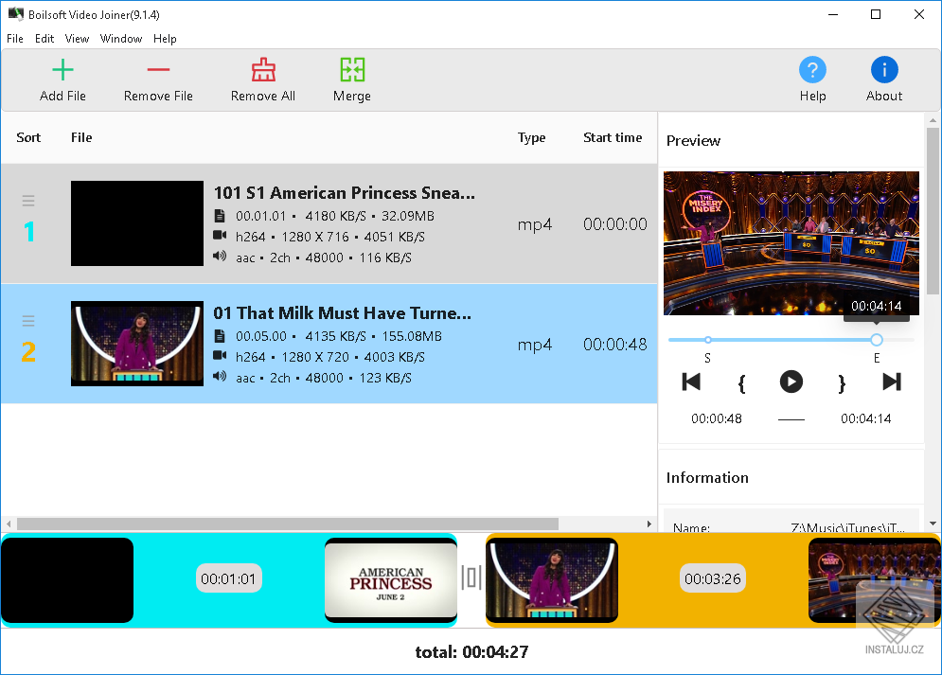Click the right arrow of horizontal scrollbar
Viewport: 942px width, 675px height.
tap(649, 524)
